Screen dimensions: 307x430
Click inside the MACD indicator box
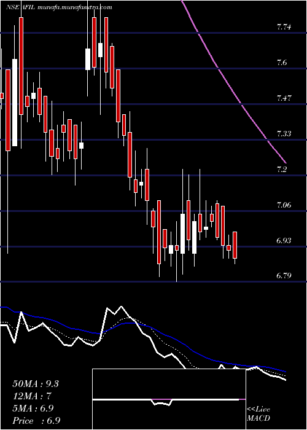point(169,399)
